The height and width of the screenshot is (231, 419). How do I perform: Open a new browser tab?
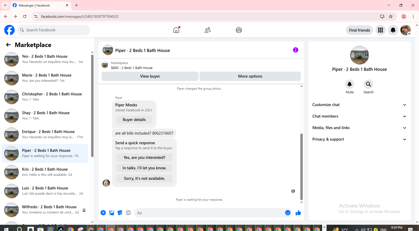pos(76,5)
